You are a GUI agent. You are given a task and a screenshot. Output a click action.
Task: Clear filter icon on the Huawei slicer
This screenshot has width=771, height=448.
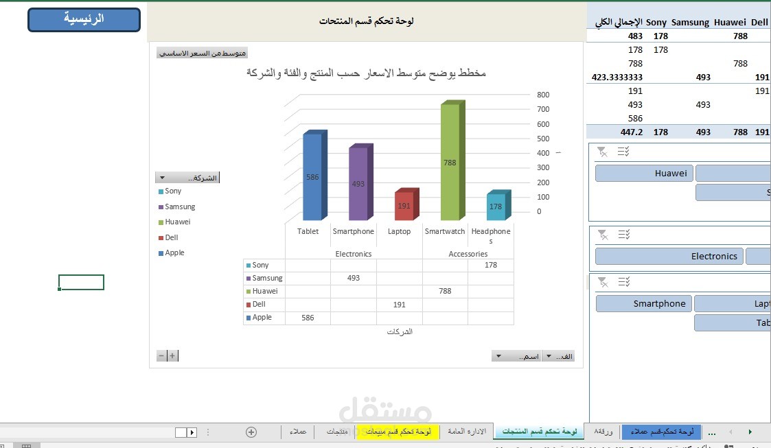pyautogui.click(x=602, y=152)
